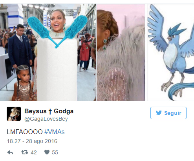The height and width of the screenshot is (161, 194).
Task: Enlarge the feathered dress close-up photo
Action: click(121, 52)
